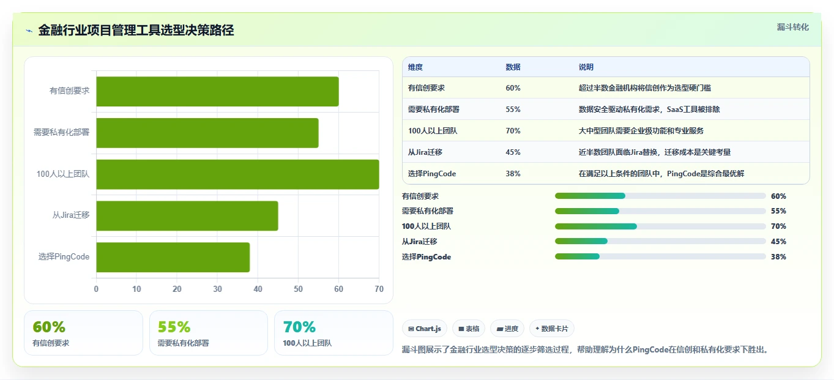Open the 55% 需要私有化部署 stat card
This screenshot has height=380, width=834.
click(209, 333)
